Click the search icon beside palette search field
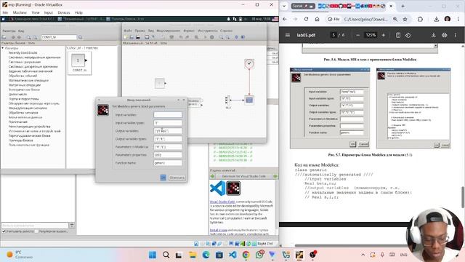 [x=80, y=37]
